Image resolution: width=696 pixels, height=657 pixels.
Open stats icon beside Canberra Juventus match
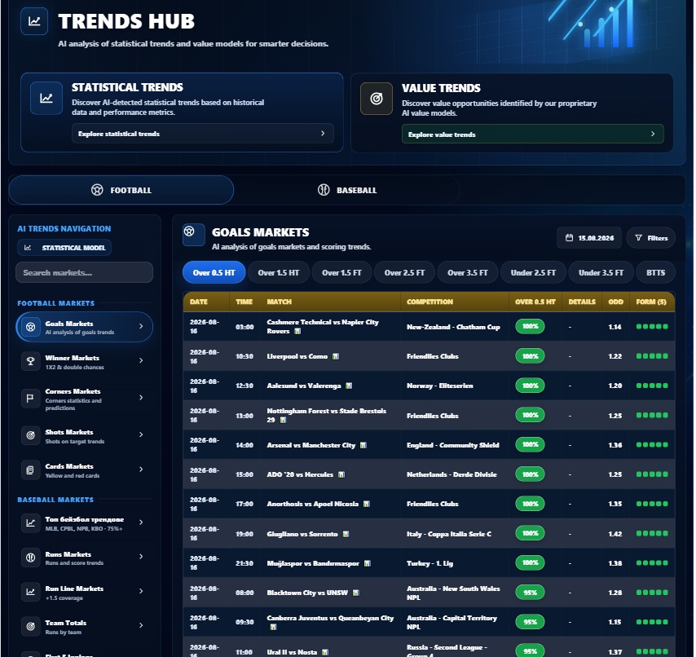(273, 627)
